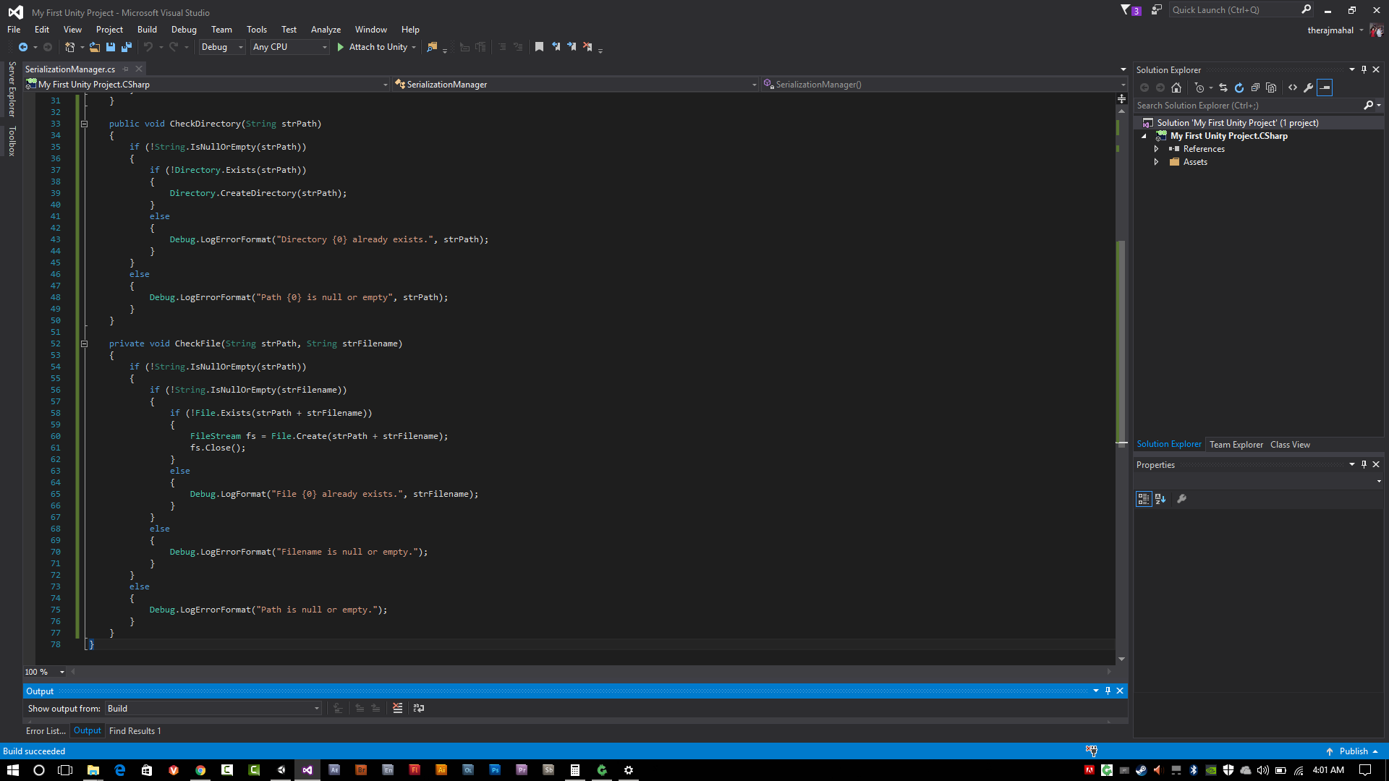Clear all bookmarks icon
1389x781 pixels.
(587, 47)
